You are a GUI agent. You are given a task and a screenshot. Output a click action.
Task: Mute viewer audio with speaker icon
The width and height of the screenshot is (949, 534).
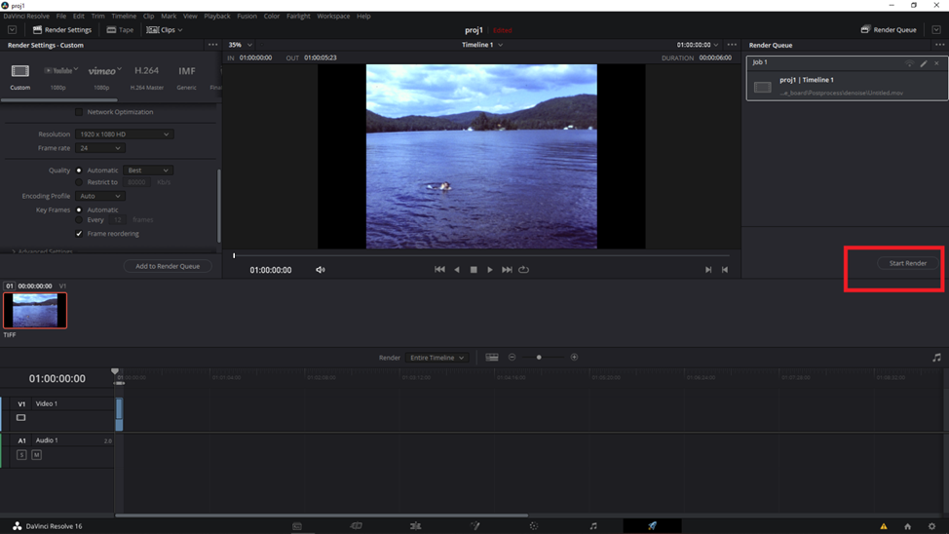(321, 270)
